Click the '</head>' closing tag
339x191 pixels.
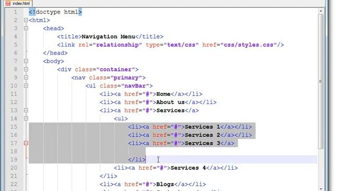click(55, 53)
